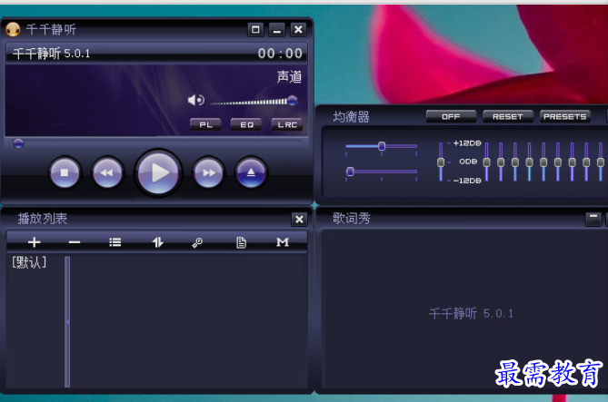Open the equalizer PRESETS list

tap(565, 116)
